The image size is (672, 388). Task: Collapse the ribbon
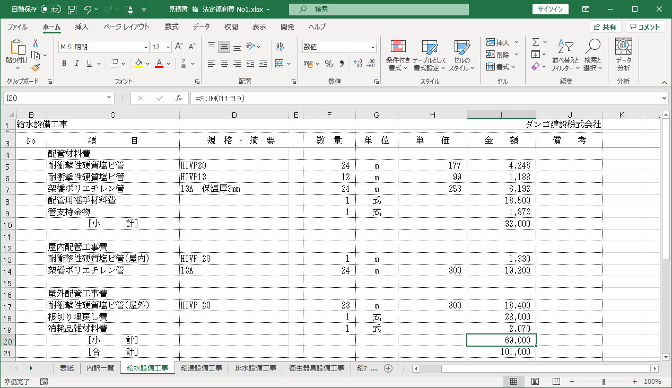664,82
